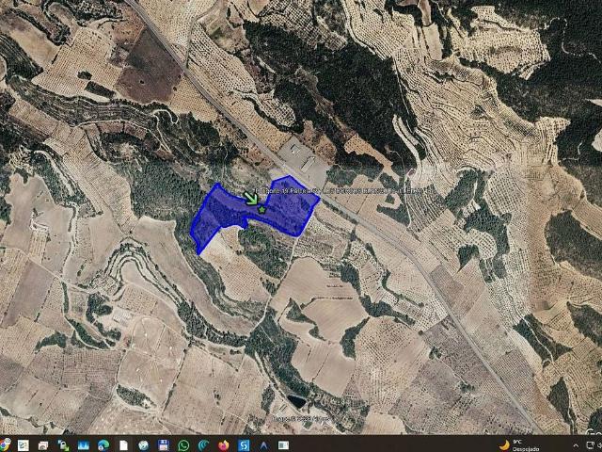Click the green arrow pointer on the parcel
The width and height of the screenshot is (602, 452).
251,199
